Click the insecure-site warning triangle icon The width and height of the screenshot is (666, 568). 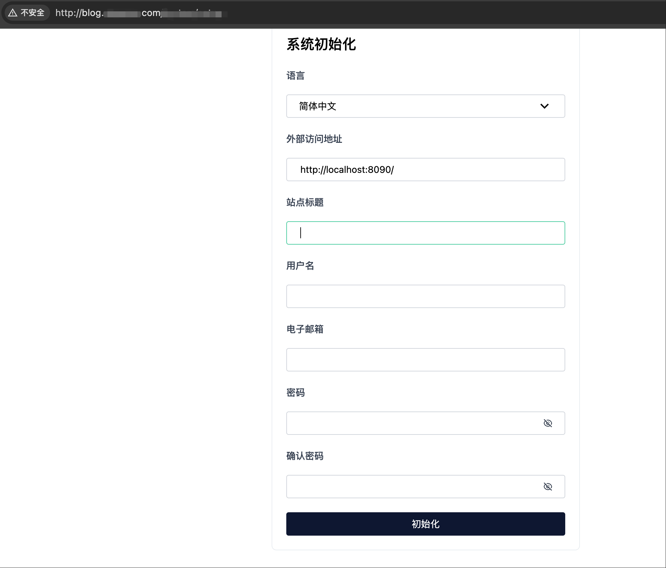[13, 13]
